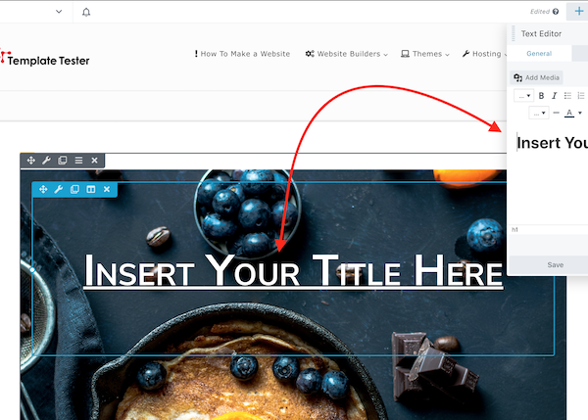The height and width of the screenshot is (420, 588).
Task: Open column settings icon in the blue module bar
Action: pos(90,189)
